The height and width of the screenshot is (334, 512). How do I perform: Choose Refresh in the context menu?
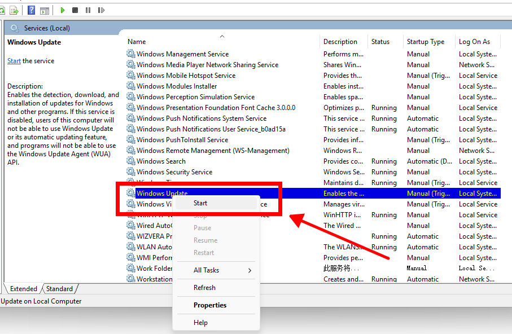pos(204,288)
